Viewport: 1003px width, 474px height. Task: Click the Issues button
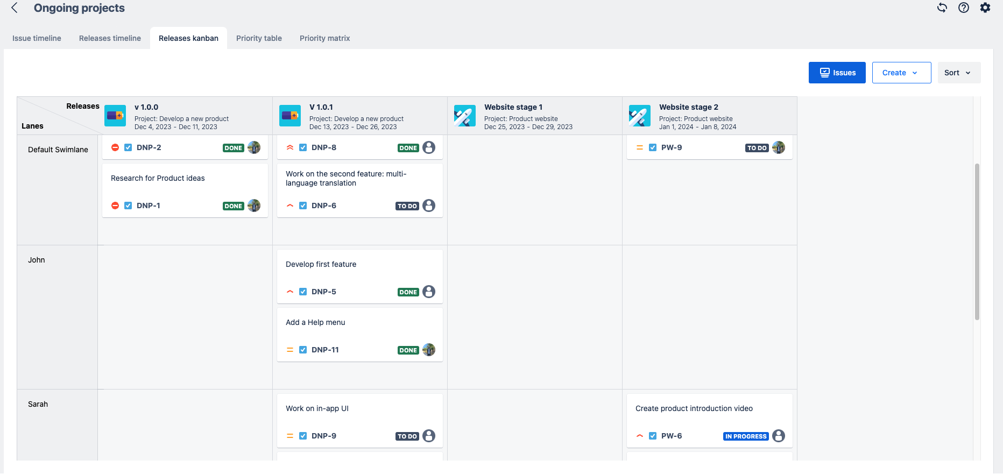coord(837,73)
